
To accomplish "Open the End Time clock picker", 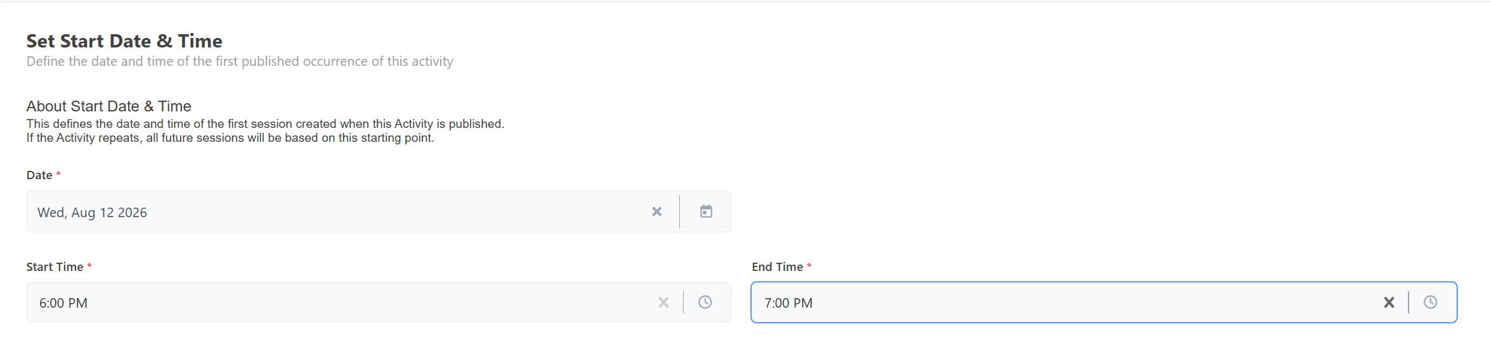I will [1430, 302].
